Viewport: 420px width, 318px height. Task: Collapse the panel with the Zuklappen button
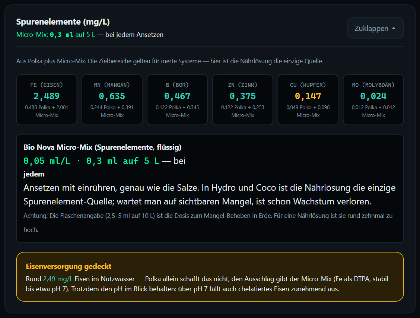[x=375, y=28]
